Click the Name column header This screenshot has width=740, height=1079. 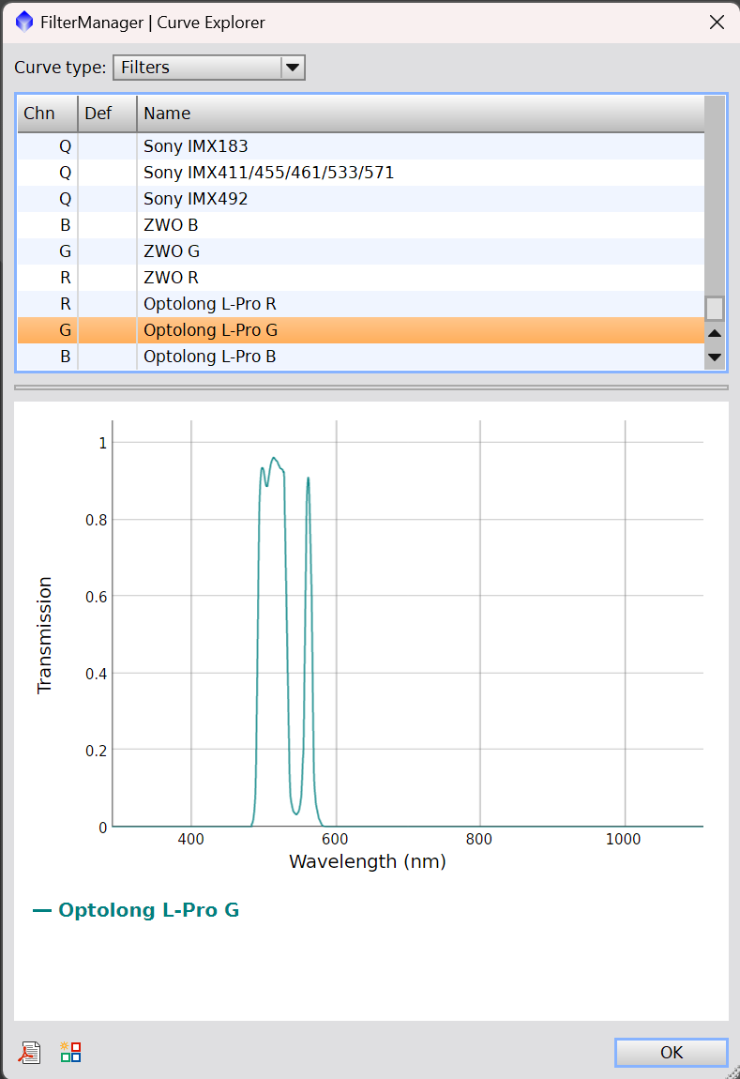click(421, 114)
